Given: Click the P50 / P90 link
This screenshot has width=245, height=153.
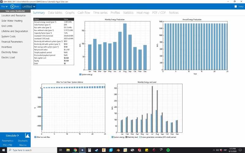Looking at the screenshot, I should pos(8,145).
